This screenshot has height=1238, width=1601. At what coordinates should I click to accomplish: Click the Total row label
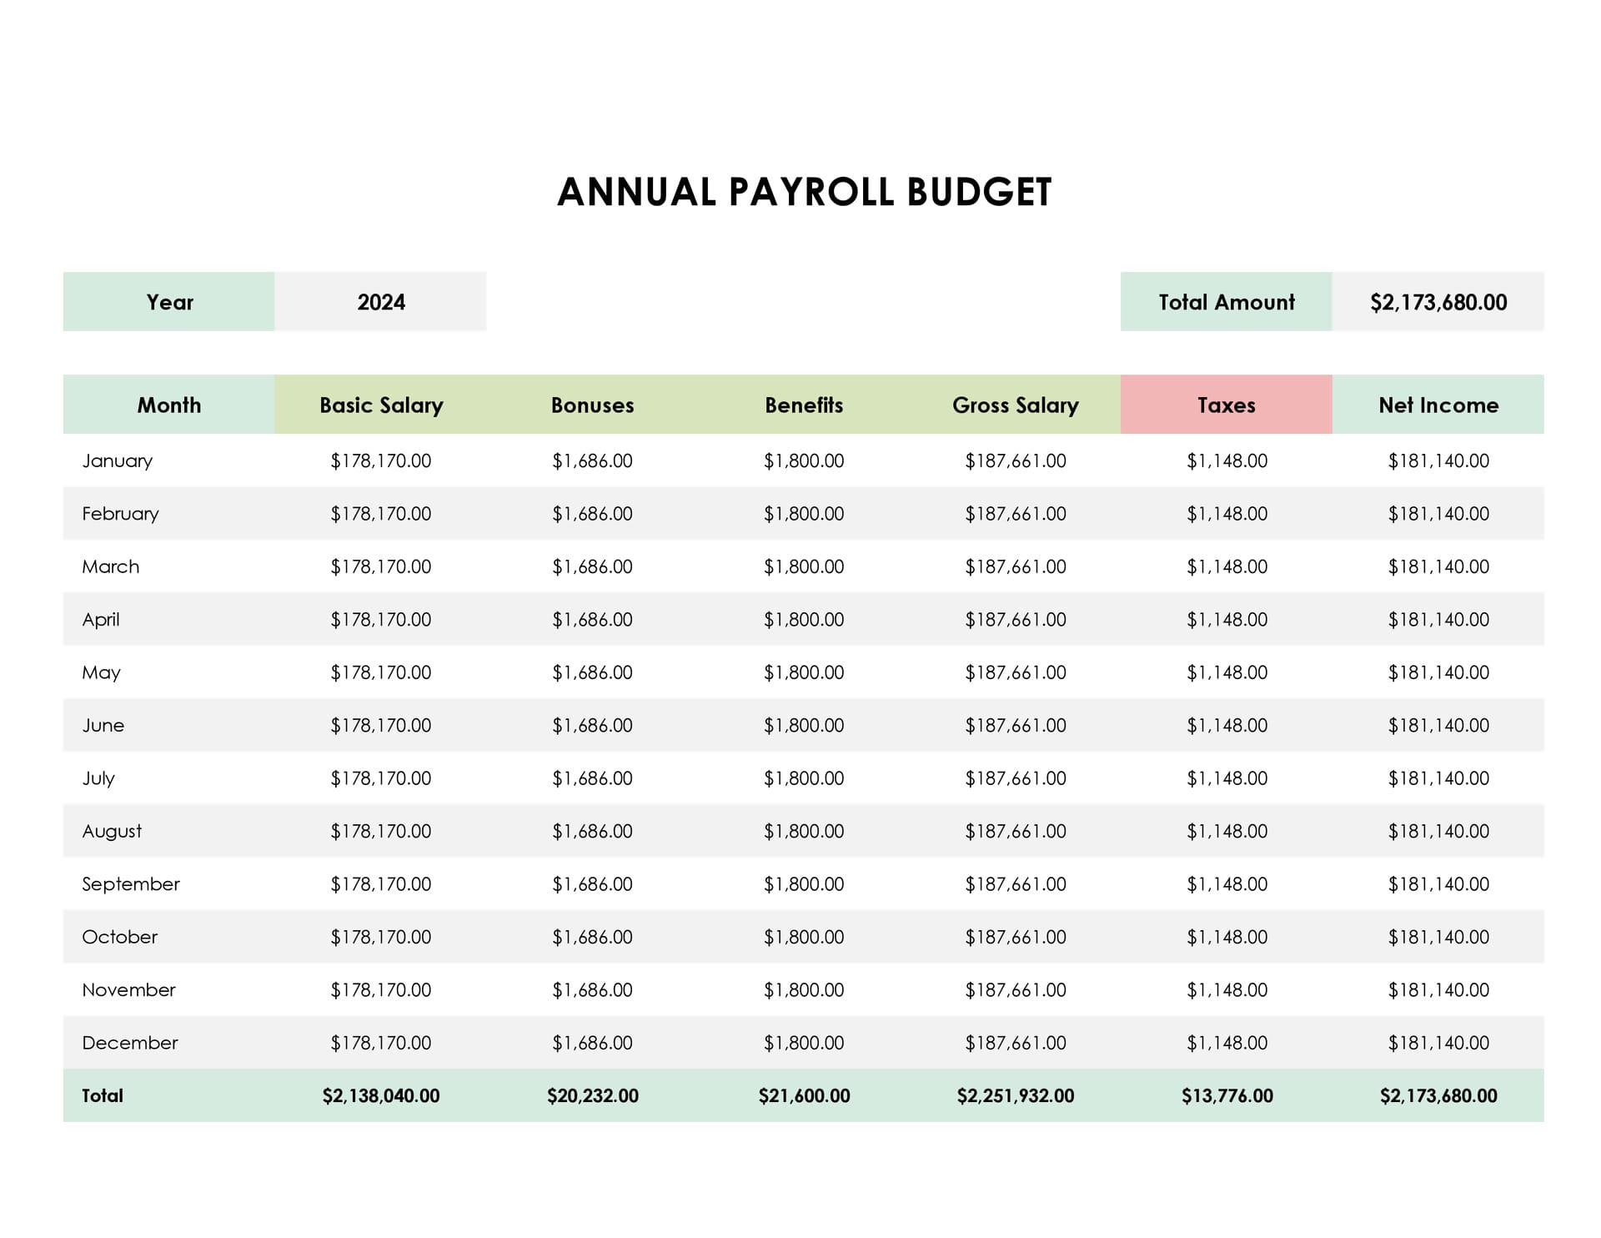(x=103, y=1096)
